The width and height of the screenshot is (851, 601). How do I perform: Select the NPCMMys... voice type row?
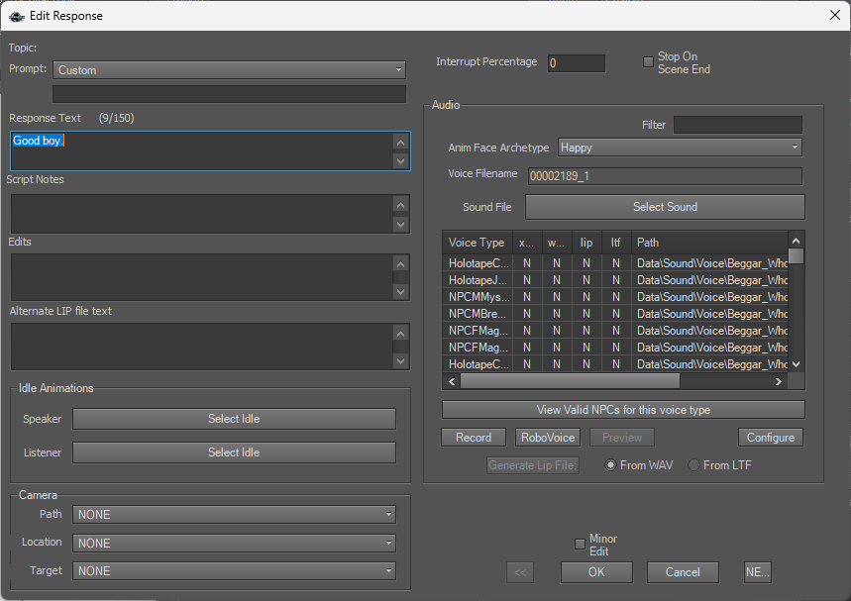pos(615,297)
